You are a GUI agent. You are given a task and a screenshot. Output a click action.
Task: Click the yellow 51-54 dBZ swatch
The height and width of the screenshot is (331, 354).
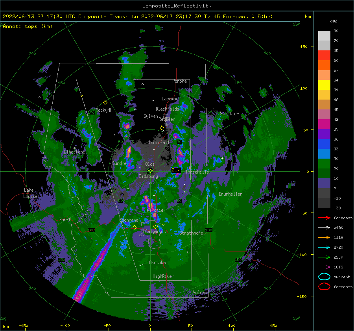point(324,85)
